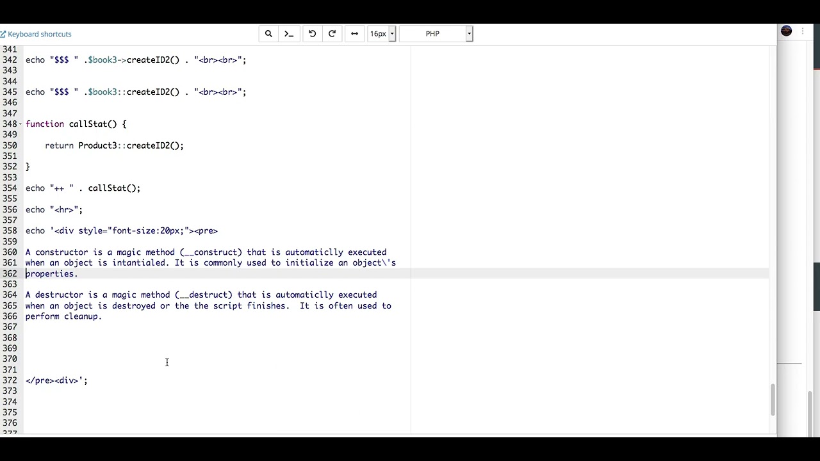
Task: Click the line with "$book3->createID2()"
Action: (136, 60)
